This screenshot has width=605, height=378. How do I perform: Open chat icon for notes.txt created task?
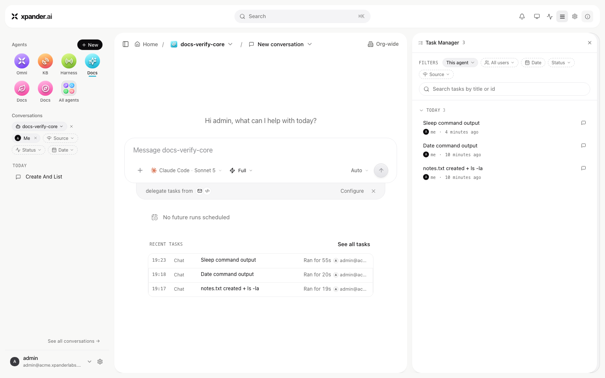point(584,168)
